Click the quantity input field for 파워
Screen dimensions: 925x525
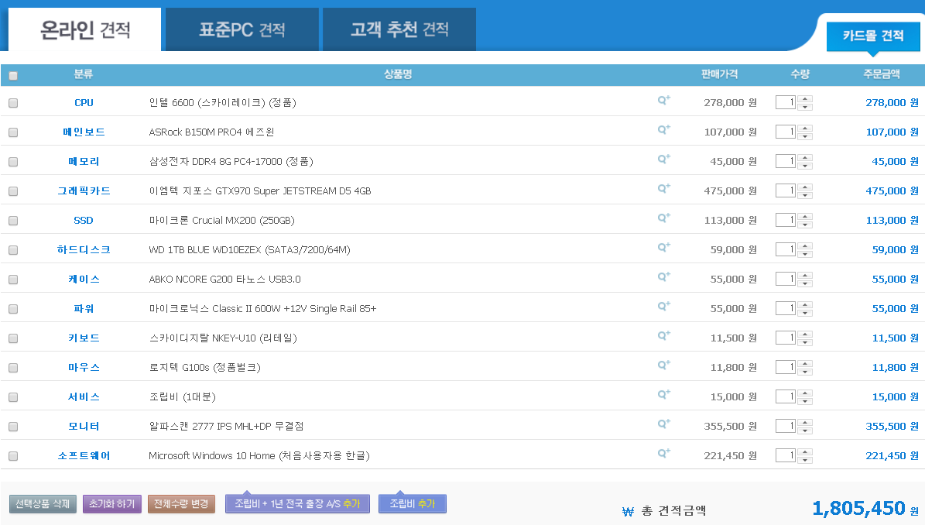pos(785,308)
